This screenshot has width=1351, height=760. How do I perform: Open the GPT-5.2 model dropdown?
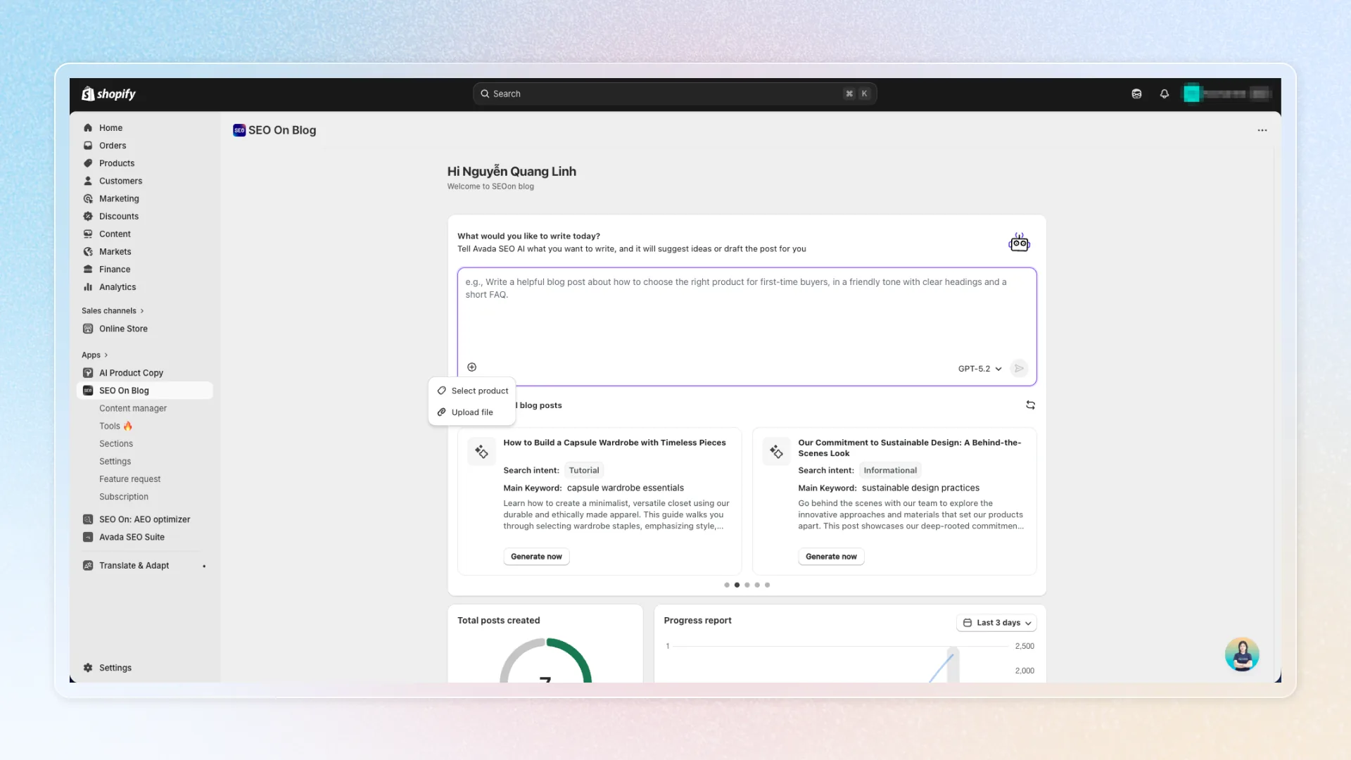(979, 369)
